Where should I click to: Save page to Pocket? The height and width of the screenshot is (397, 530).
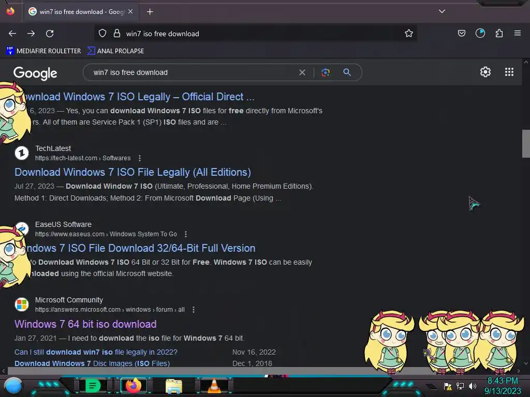point(461,33)
